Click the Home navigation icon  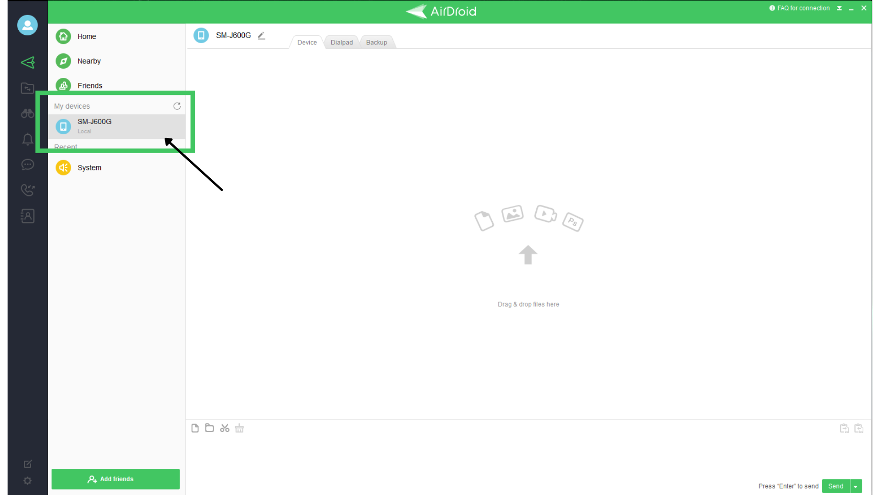[63, 36]
